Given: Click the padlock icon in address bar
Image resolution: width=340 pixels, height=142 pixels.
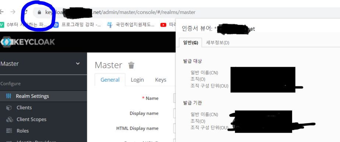Looking at the screenshot, I should point(39,12).
